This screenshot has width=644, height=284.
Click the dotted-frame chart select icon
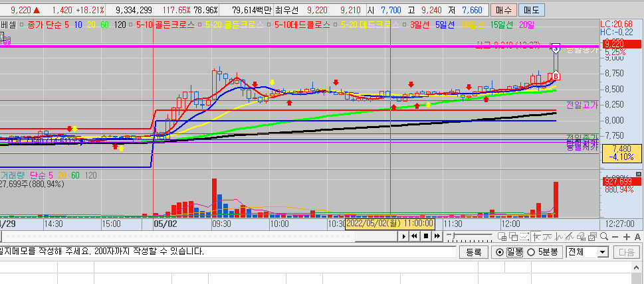tap(524, 236)
